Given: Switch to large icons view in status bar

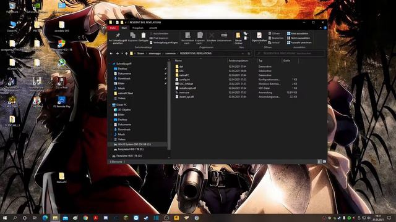Looking at the screenshot, I should (324, 162).
